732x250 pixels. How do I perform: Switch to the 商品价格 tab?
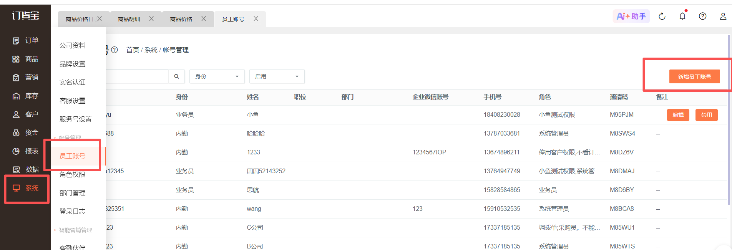(x=181, y=19)
